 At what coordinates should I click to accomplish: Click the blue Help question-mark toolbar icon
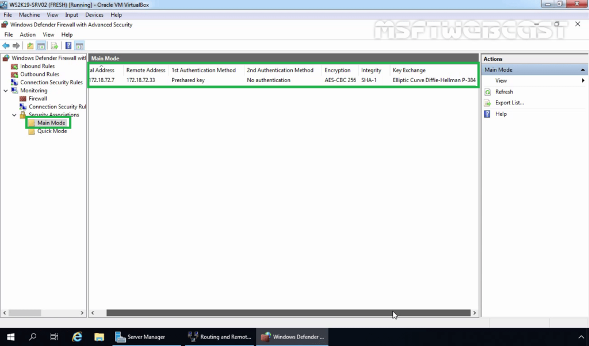(x=68, y=46)
